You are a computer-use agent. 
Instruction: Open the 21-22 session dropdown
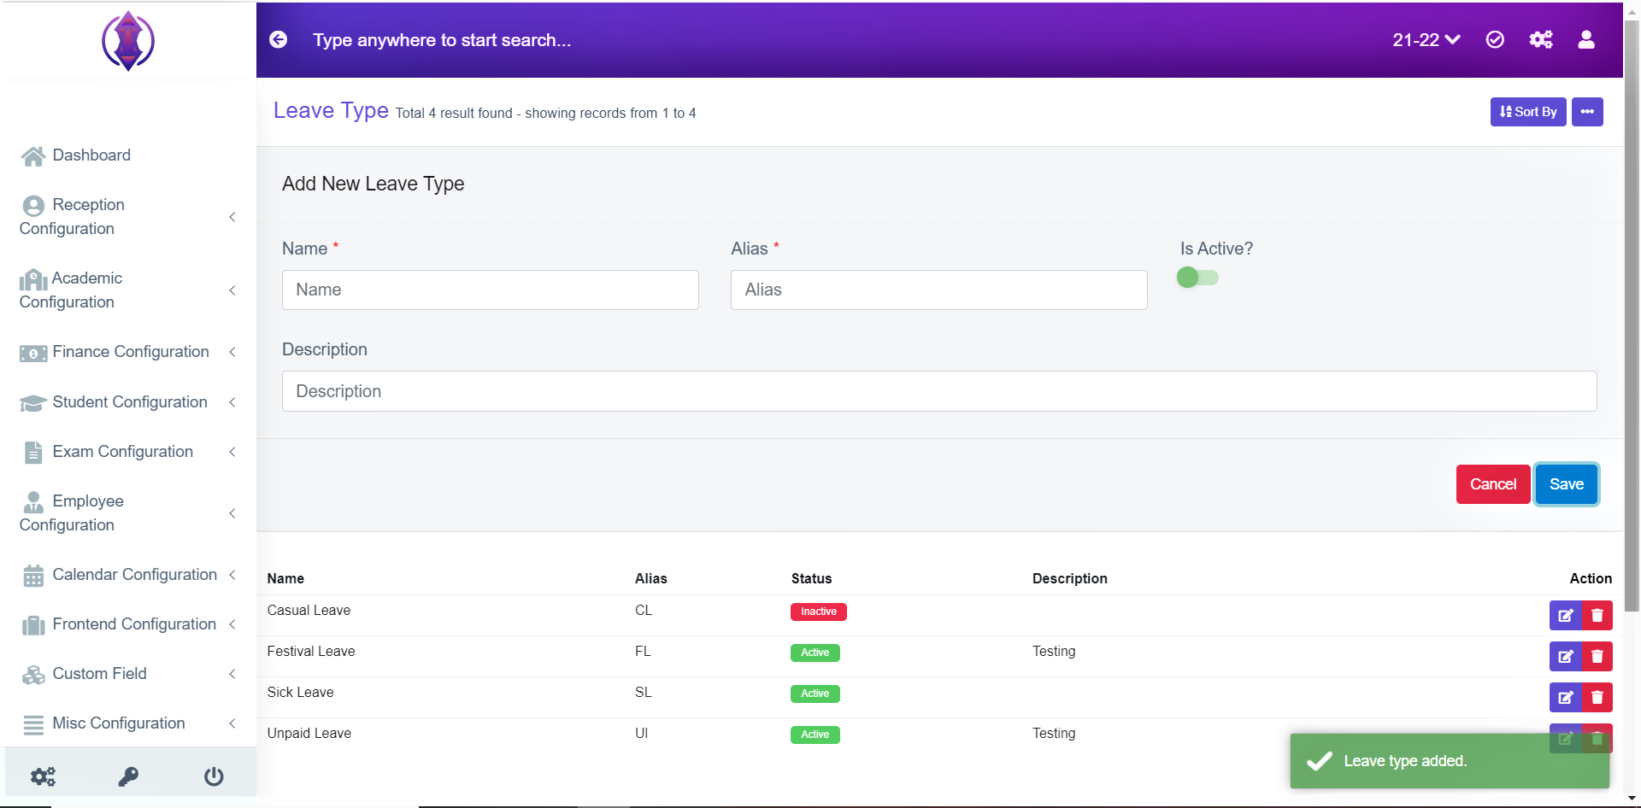pyautogui.click(x=1426, y=39)
